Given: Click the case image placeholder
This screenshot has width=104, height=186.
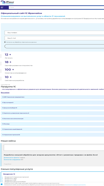Looking at the screenshot, I should click(x=54, y=148).
